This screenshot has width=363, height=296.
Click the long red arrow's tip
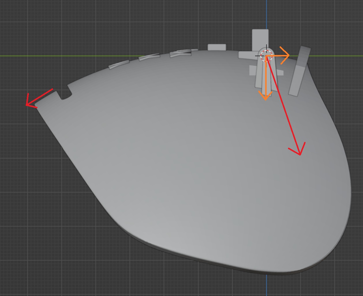coord(300,154)
